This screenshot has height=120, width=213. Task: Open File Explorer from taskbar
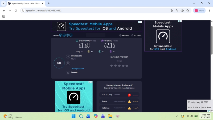point(110,116)
